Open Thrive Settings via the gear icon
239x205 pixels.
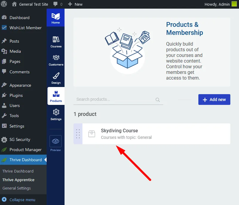(56, 115)
